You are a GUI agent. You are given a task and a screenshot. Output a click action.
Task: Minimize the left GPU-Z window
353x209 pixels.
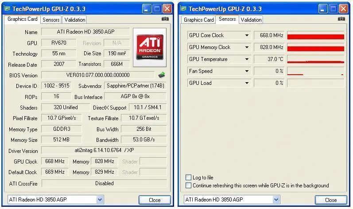click(147, 9)
